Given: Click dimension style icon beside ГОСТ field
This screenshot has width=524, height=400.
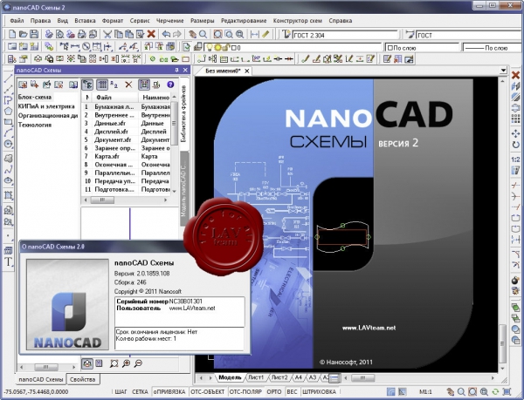Looking at the screenshot, I should [410, 34].
